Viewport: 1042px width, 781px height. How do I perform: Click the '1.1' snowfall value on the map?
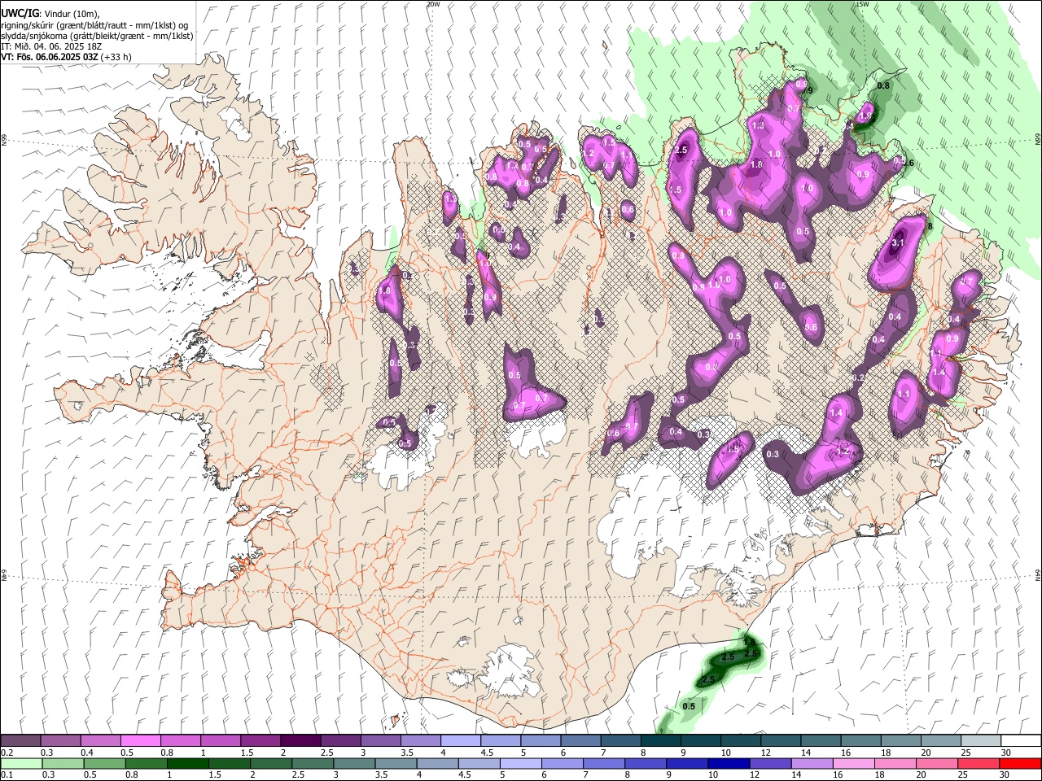click(903, 394)
